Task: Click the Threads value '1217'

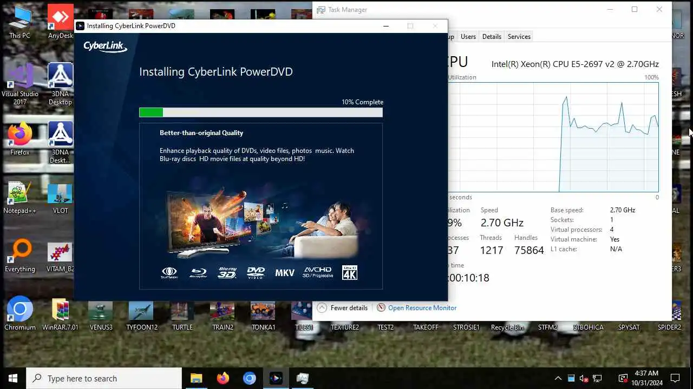Action: [492, 250]
